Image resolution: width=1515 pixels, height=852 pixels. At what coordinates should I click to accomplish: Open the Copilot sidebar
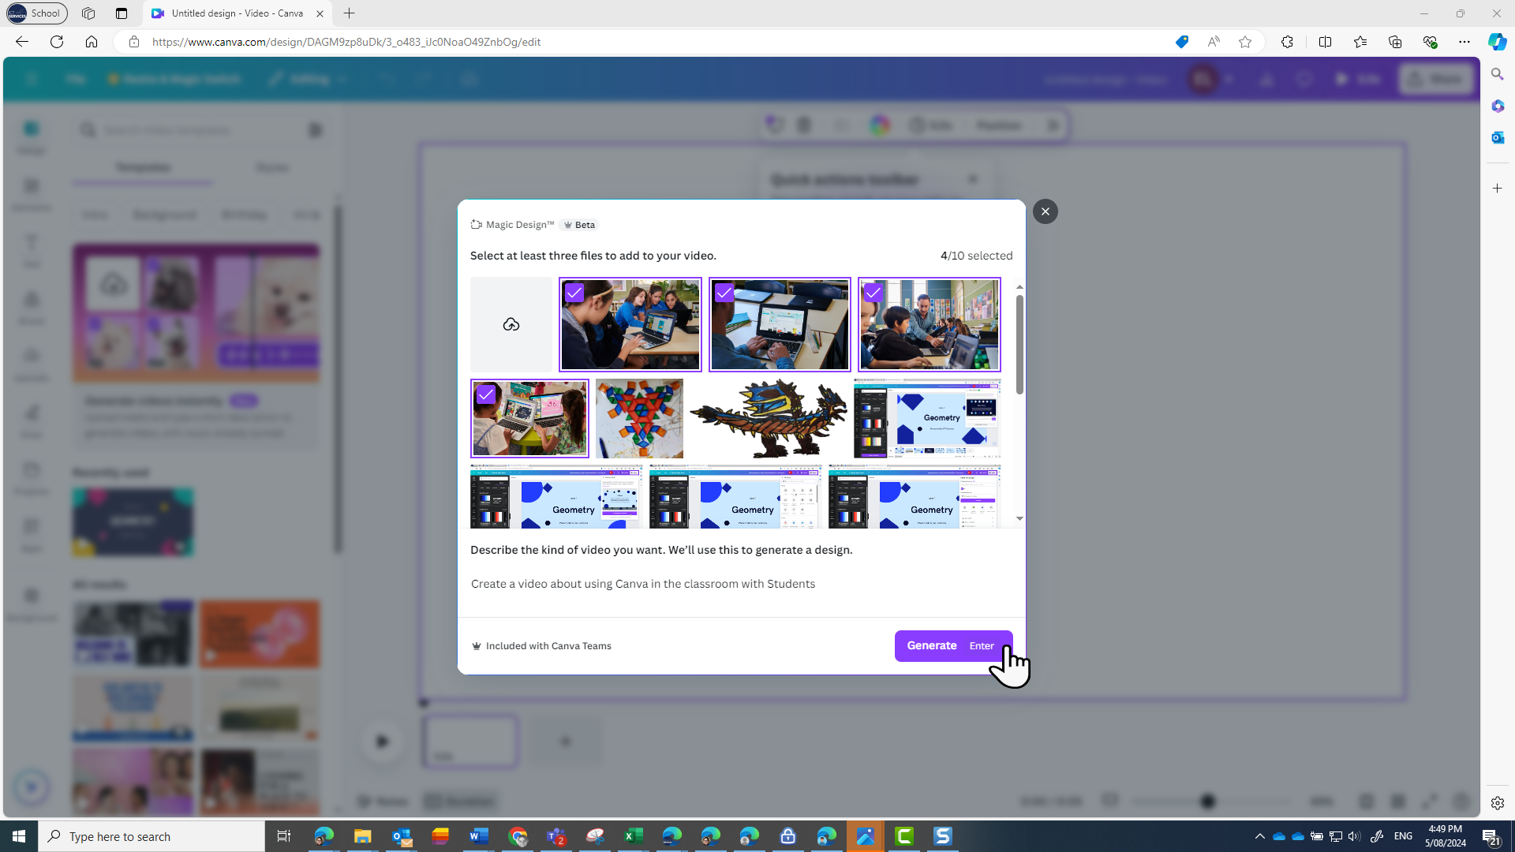pos(1497,42)
